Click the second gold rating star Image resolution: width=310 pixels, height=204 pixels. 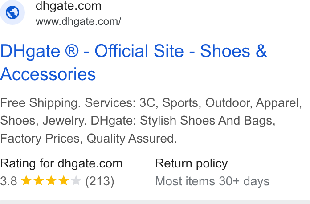[39, 181]
